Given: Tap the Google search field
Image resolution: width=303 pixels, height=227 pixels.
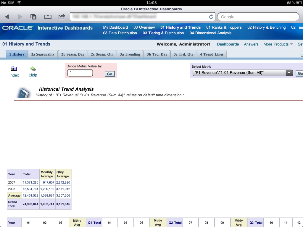Looking at the screenshot, I should [x=258, y=17].
